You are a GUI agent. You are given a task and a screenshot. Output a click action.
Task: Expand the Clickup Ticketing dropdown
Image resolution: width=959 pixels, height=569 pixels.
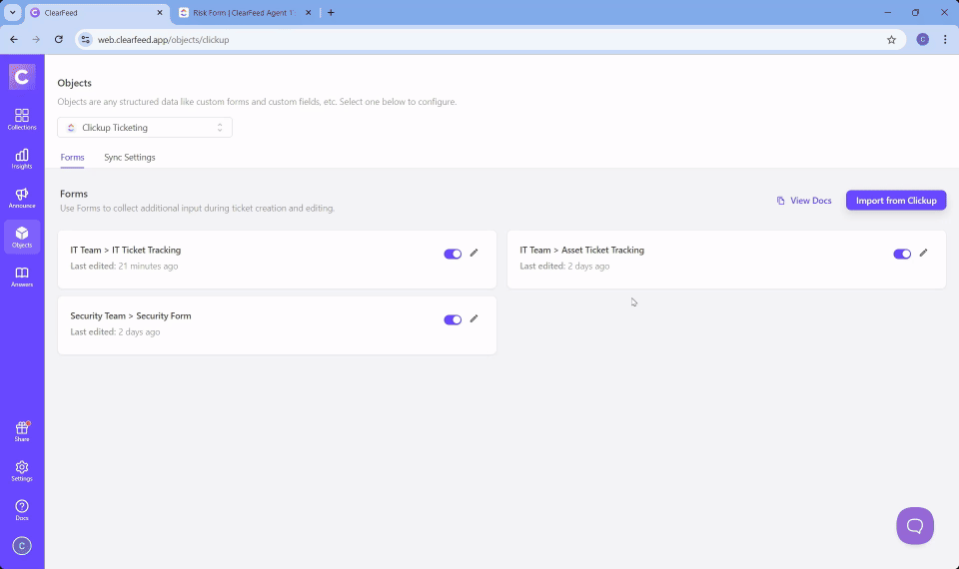coord(145,128)
